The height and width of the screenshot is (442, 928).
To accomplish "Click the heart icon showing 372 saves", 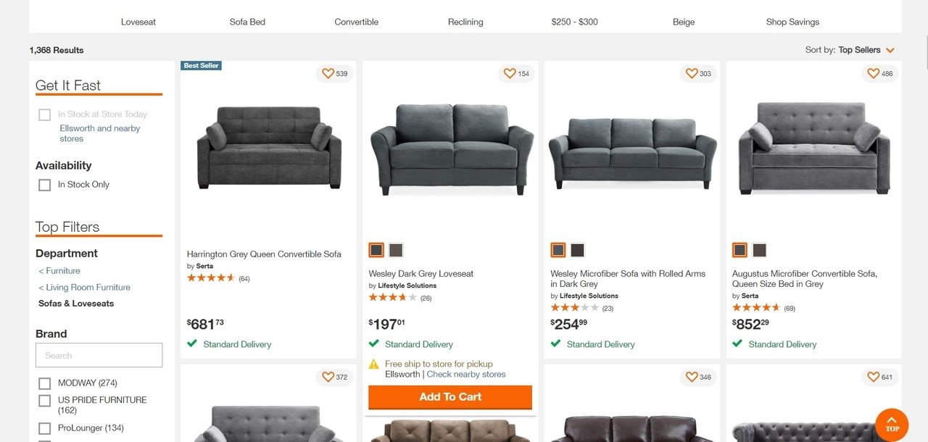I will pos(328,378).
